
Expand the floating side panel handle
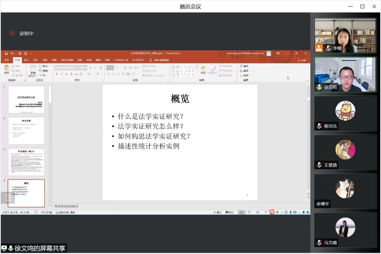click(8, 198)
